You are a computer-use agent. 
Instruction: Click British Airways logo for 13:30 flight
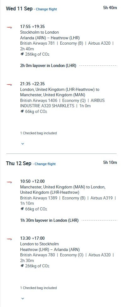pos(9,239)
